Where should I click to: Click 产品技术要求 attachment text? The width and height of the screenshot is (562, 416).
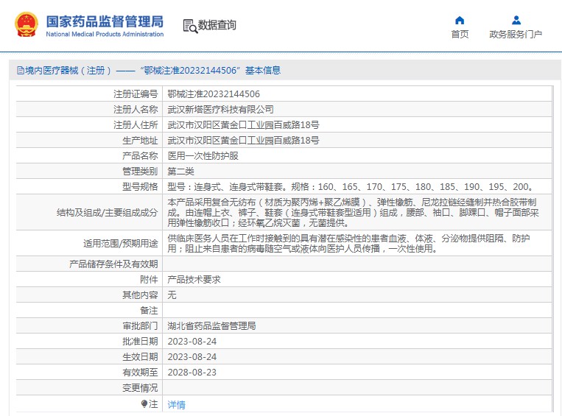194,280
